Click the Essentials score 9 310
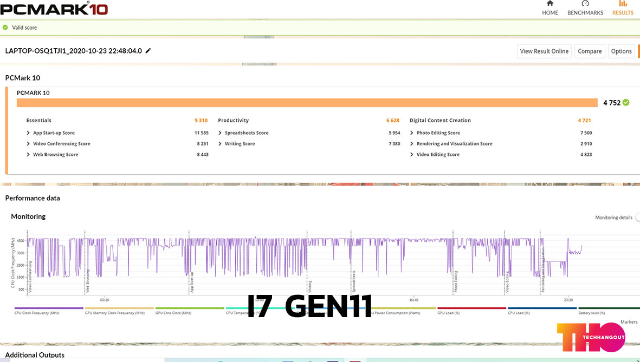The image size is (640, 362). click(201, 120)
